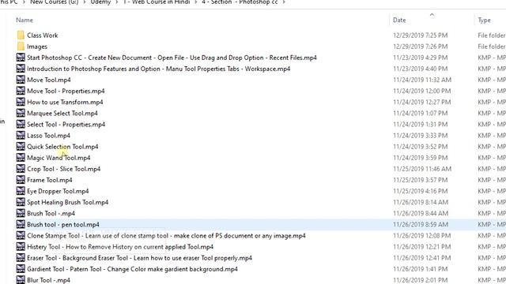The image size is (506, 284).
Task: Click the video icon beside Frame Tool.mp4
Action: coord(21,180)
